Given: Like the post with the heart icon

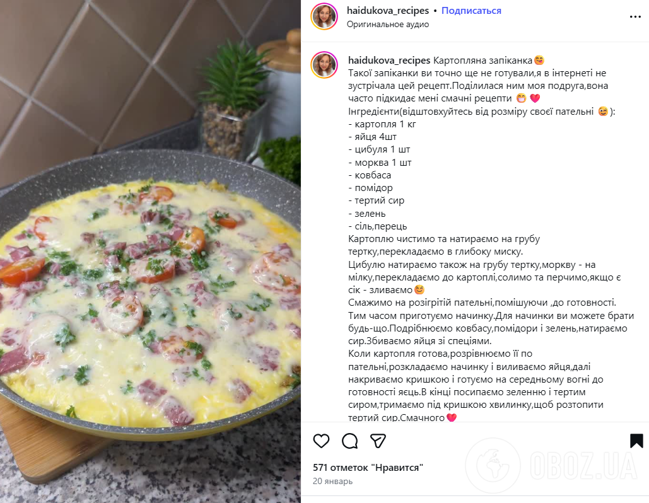Looking at the screenshot, I should pos(321,441).
